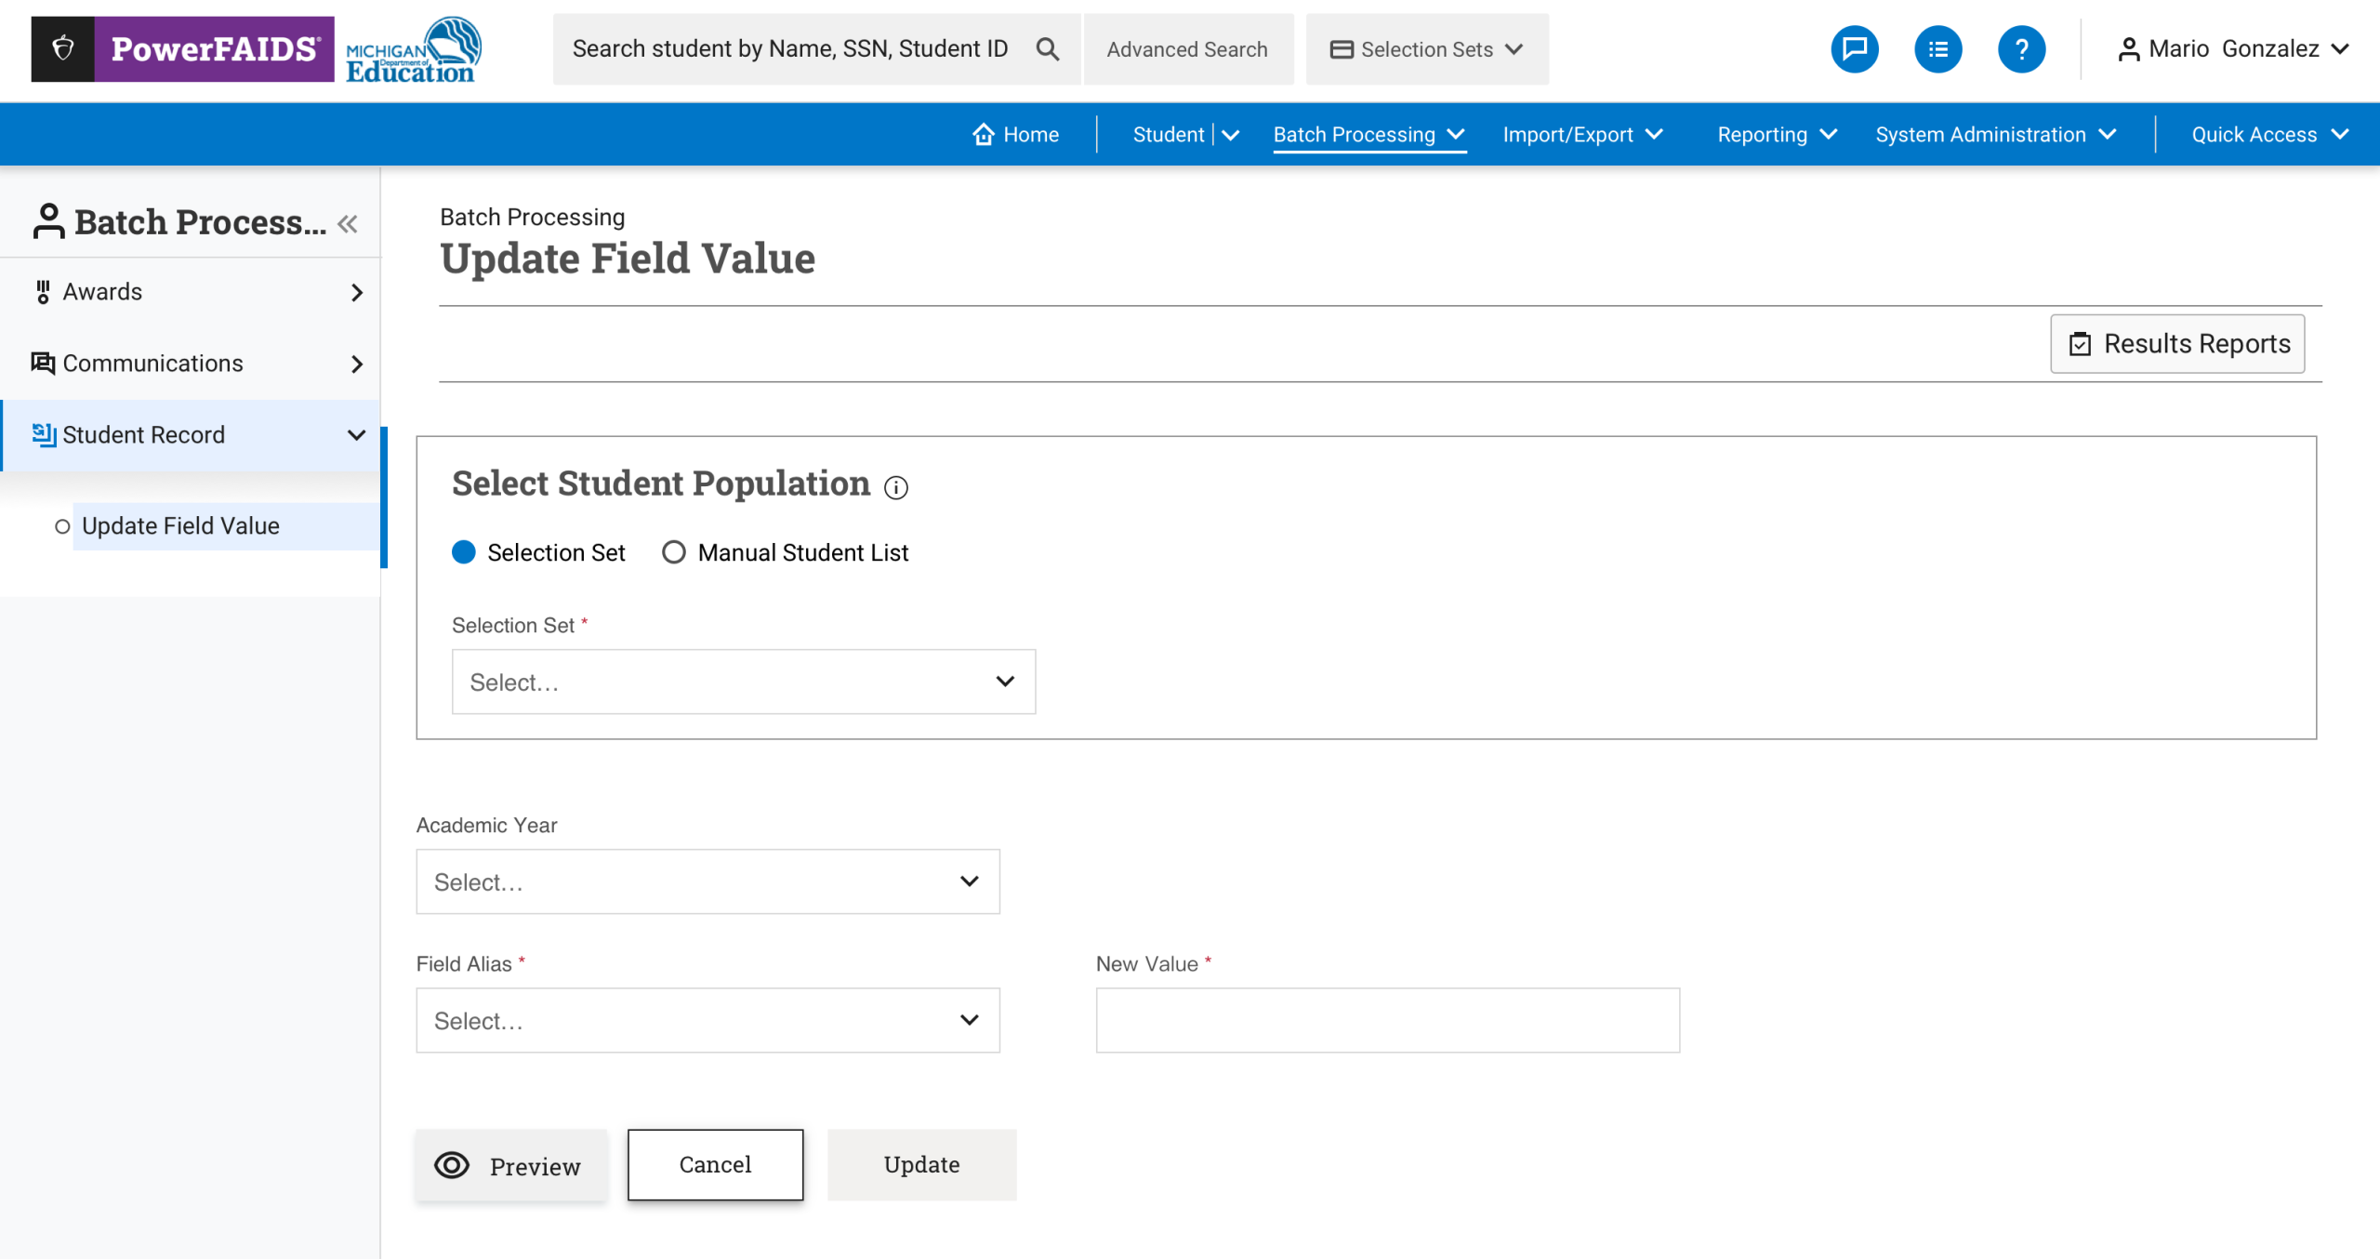Viewport: 2380px width, 1259px height.
Task: Open the chat messages icon
Action: 1854,49
